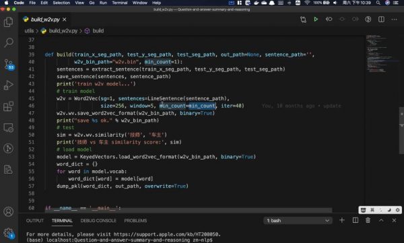
Task: Split the editor to the right
Action: pos(381,20)
